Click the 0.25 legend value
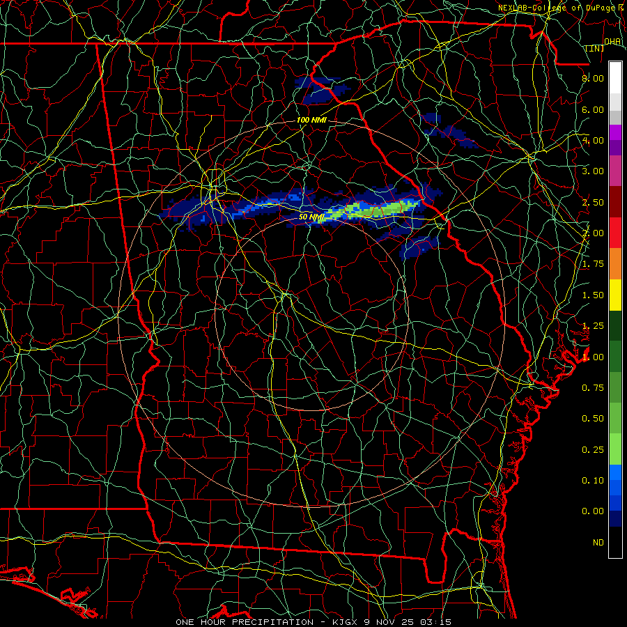 coord(593,450)
